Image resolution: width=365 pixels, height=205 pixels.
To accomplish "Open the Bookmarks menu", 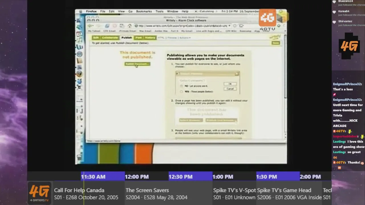I will click(144, 11).
